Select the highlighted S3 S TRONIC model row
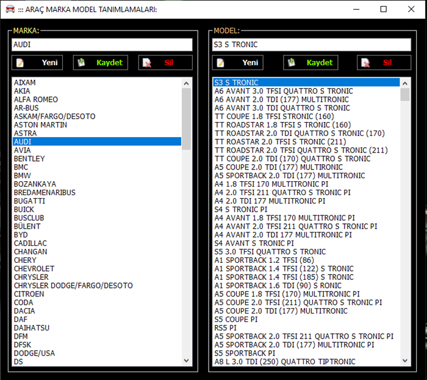Image resolution: width=427 pixels, height=380 pixels. (306, 82)
